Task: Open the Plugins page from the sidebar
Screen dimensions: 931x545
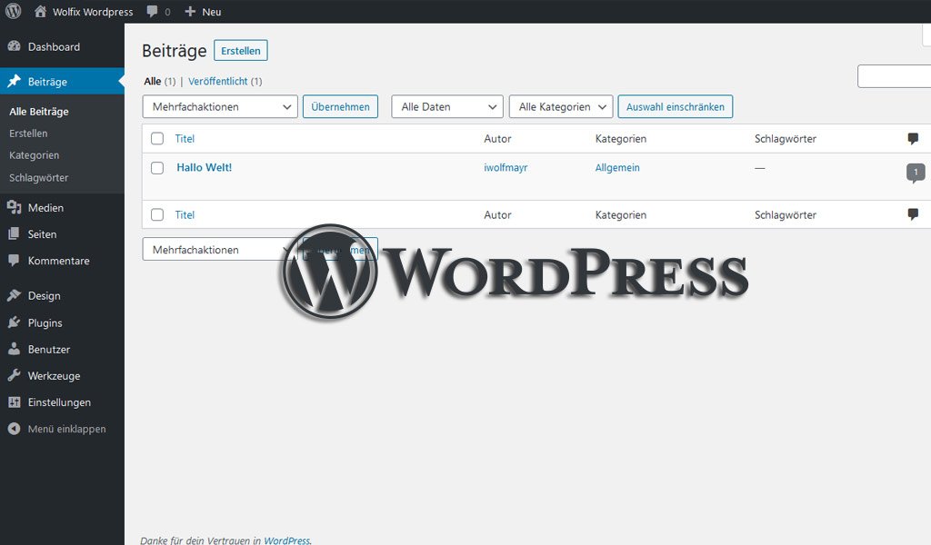Action: (x=44, y=322)
